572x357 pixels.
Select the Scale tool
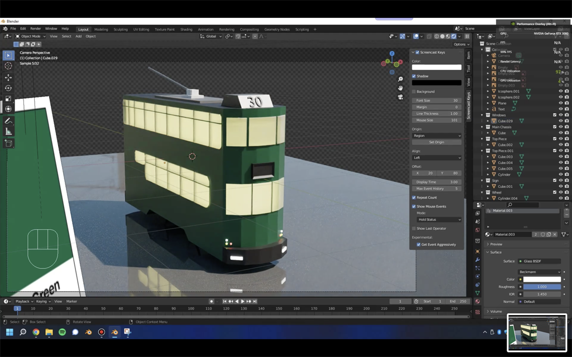tap(8, 99)
